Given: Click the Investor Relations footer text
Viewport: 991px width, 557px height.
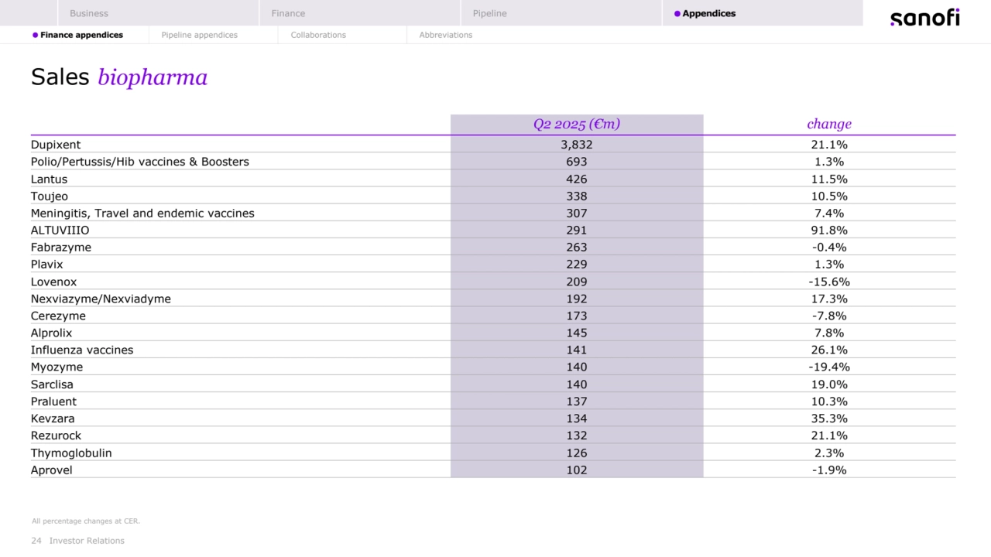Looking at the screenshot, I should (87, 541).
